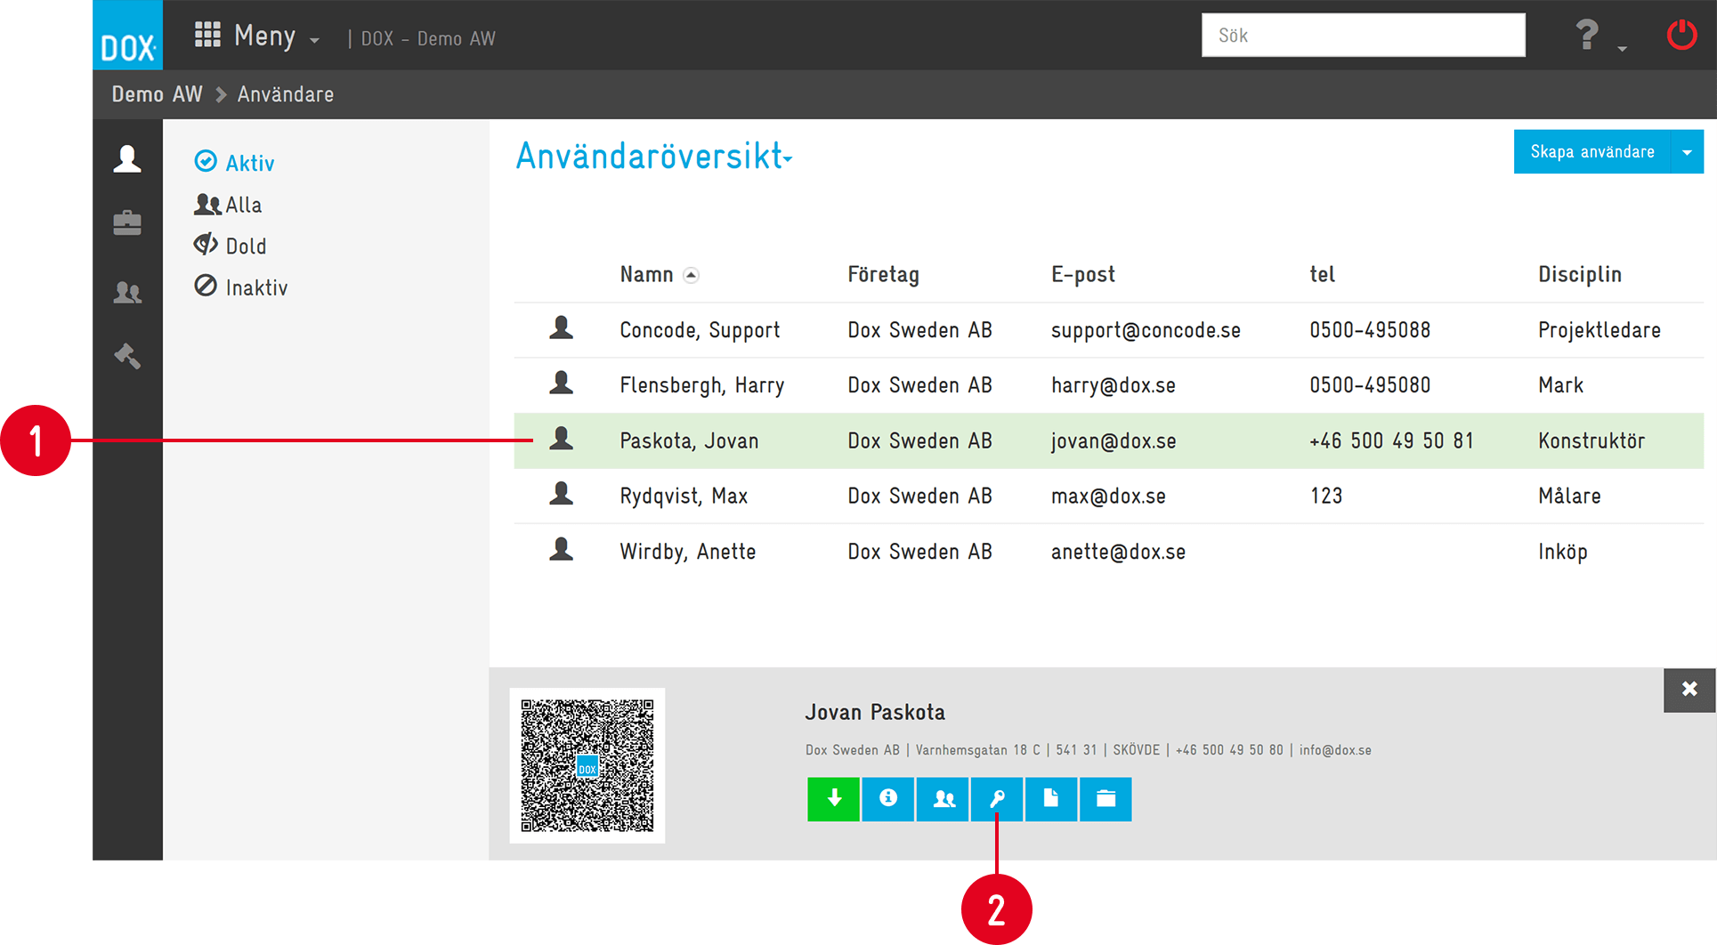1717x945 pixels.
Task: Click the document icon button
Action: coord(1051,798)
